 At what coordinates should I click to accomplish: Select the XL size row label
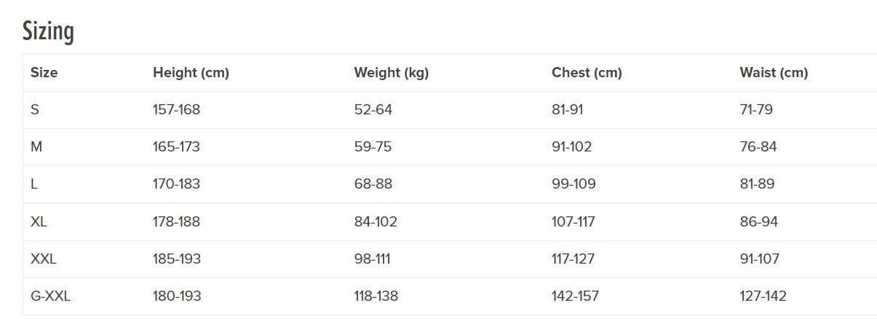pos(39,221)
